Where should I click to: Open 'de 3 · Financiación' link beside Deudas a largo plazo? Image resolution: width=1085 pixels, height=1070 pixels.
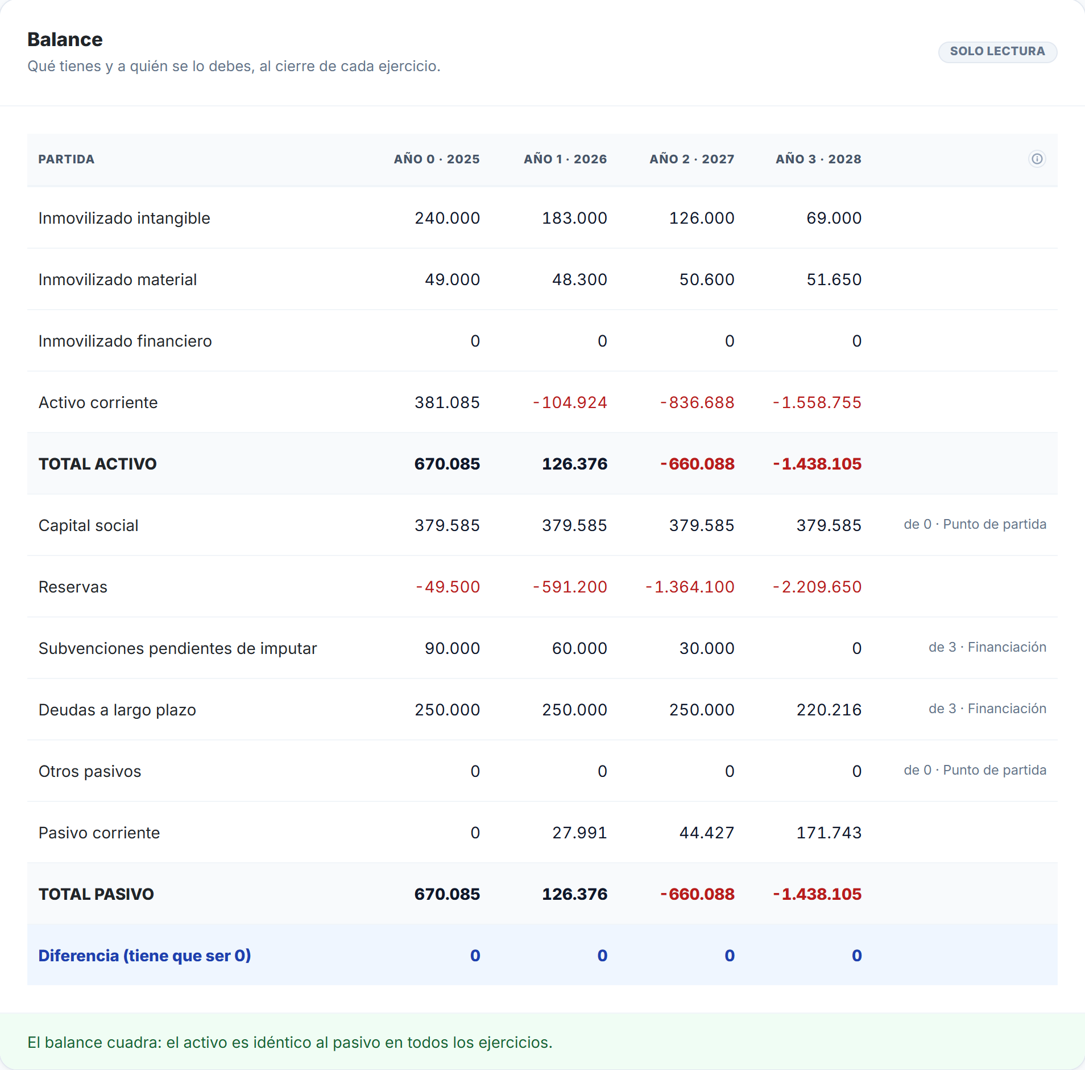(987, 709)
